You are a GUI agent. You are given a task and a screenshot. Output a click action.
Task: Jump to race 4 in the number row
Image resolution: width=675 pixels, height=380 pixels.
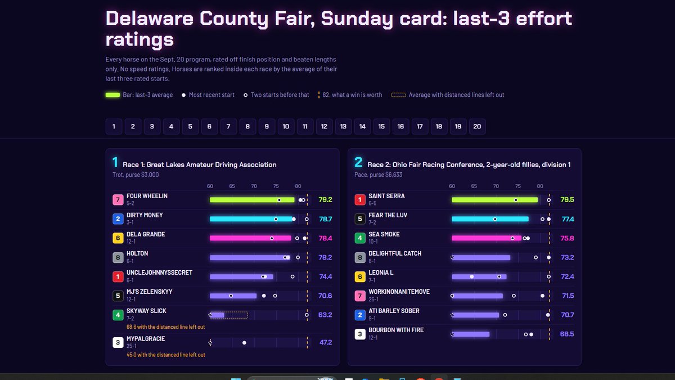pos(171,127)
